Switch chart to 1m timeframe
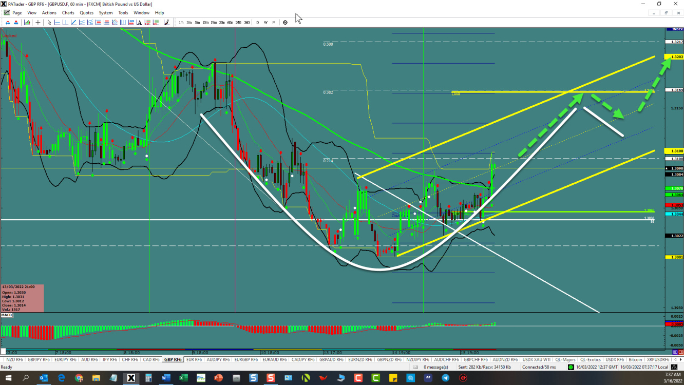 click(181, 23)
